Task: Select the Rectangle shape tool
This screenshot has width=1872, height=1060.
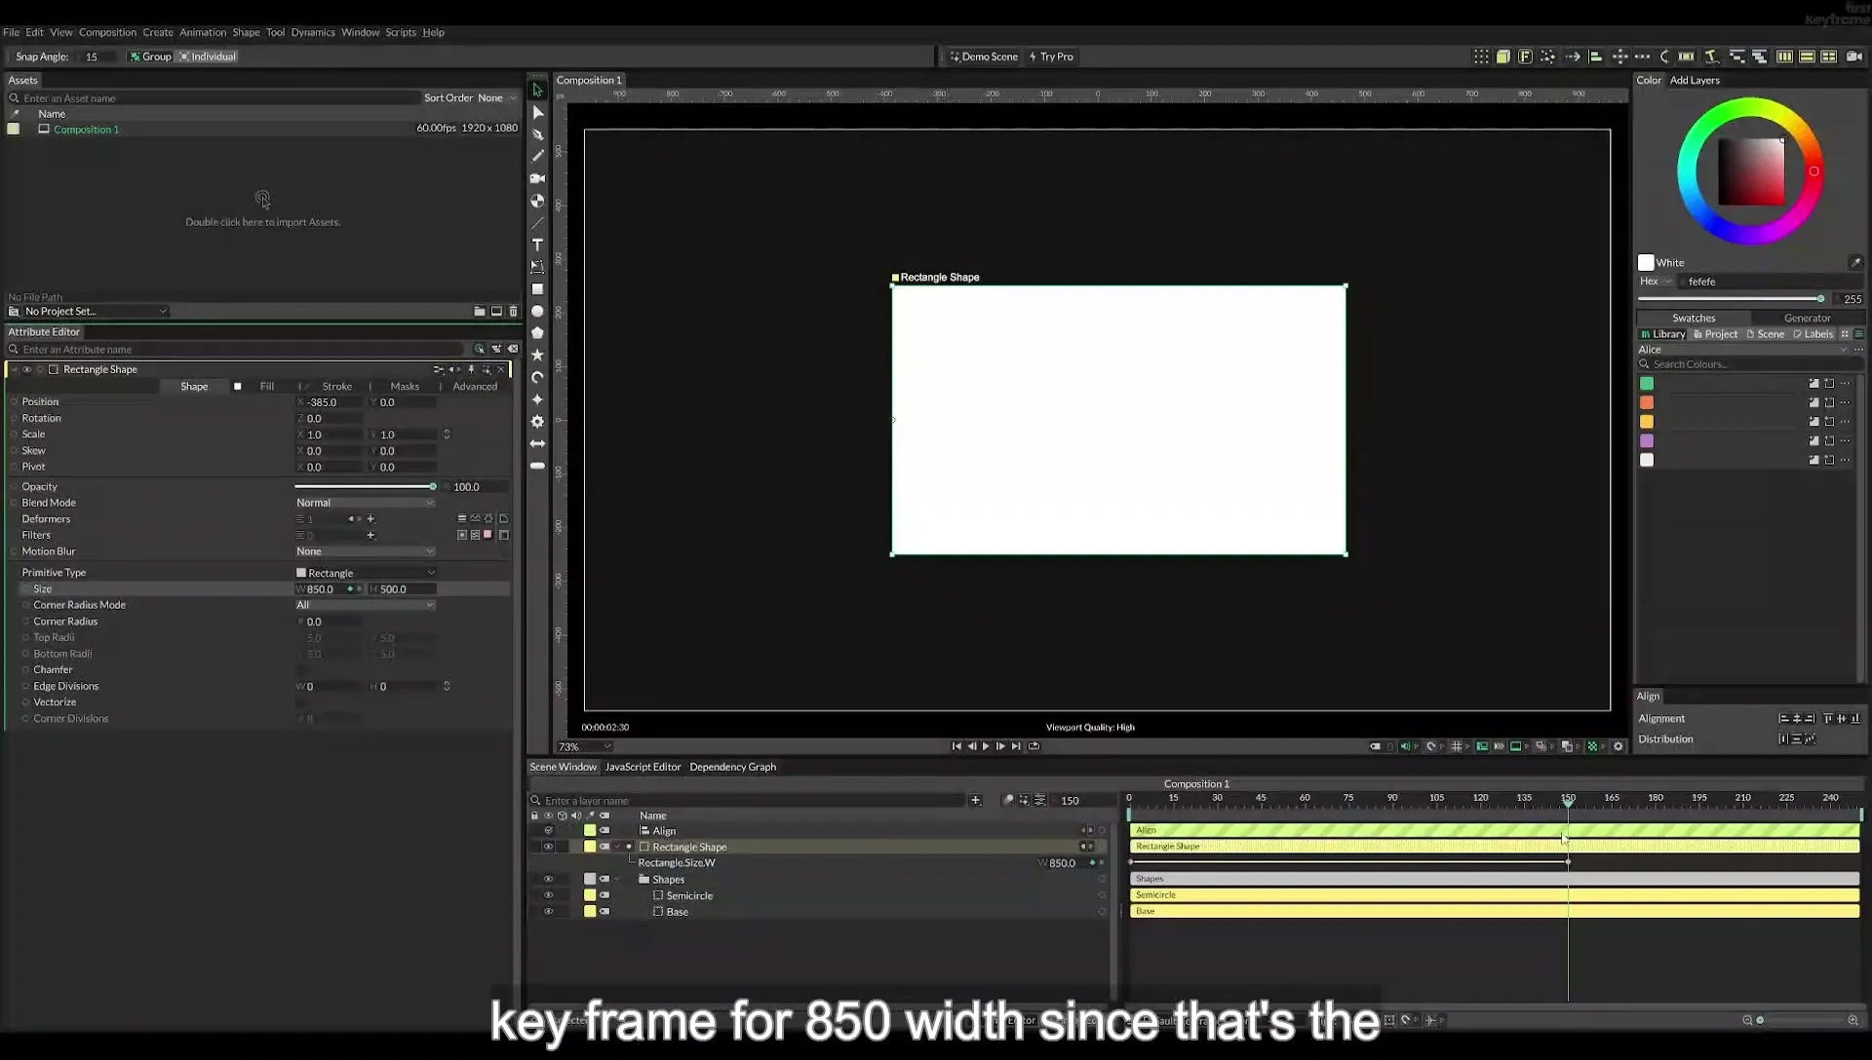Action: point(537,289)
